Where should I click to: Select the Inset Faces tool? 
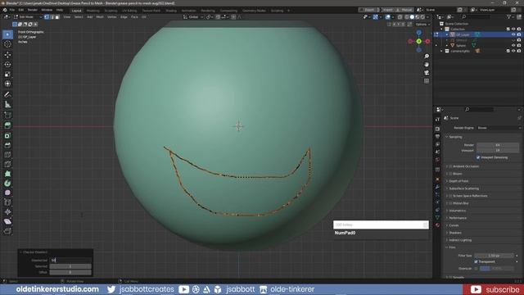[x=7, y=135]
